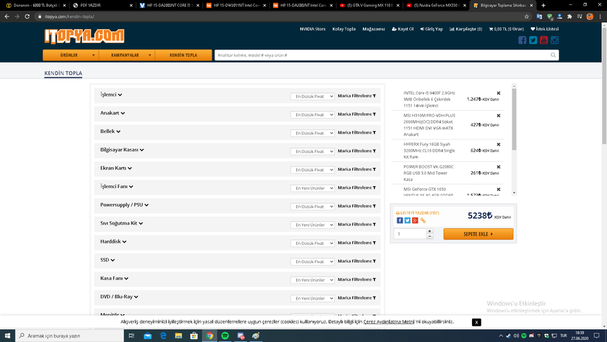Open File Explorer from the taskbar
Screen dimensions: 607x342
[179, 336]
